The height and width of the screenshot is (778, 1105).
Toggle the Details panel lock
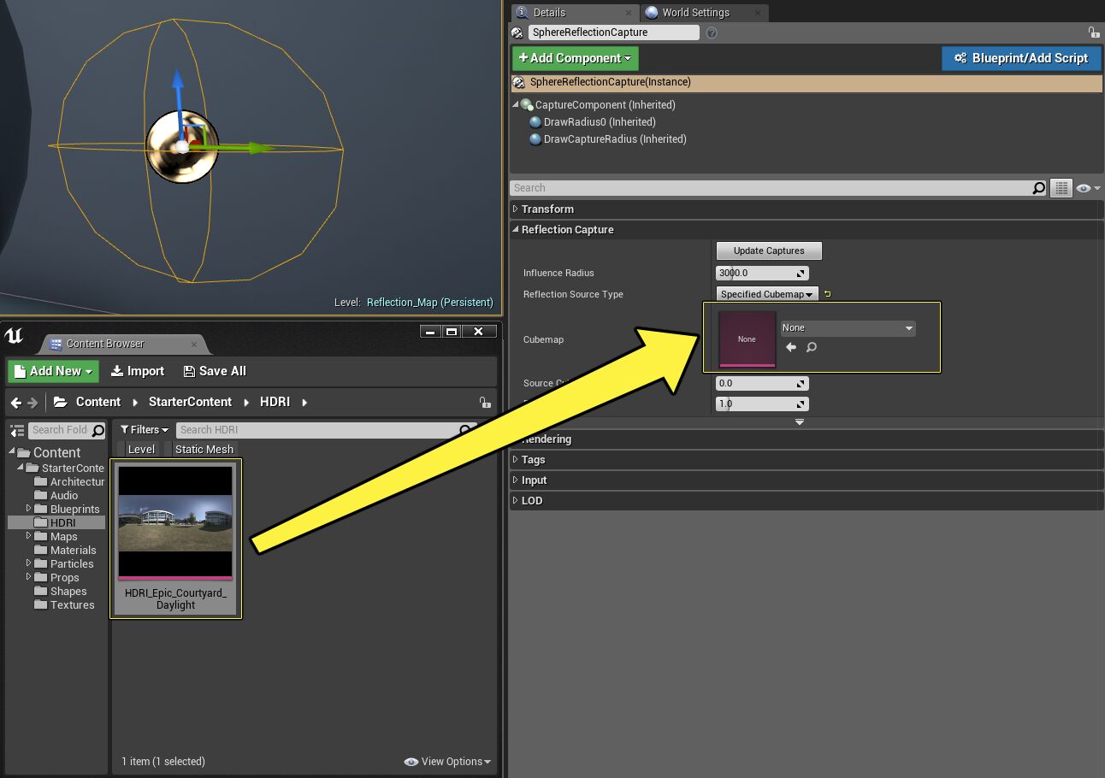[x=1093, y=32]
